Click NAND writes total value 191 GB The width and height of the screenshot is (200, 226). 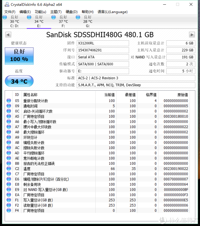[181, 57]
